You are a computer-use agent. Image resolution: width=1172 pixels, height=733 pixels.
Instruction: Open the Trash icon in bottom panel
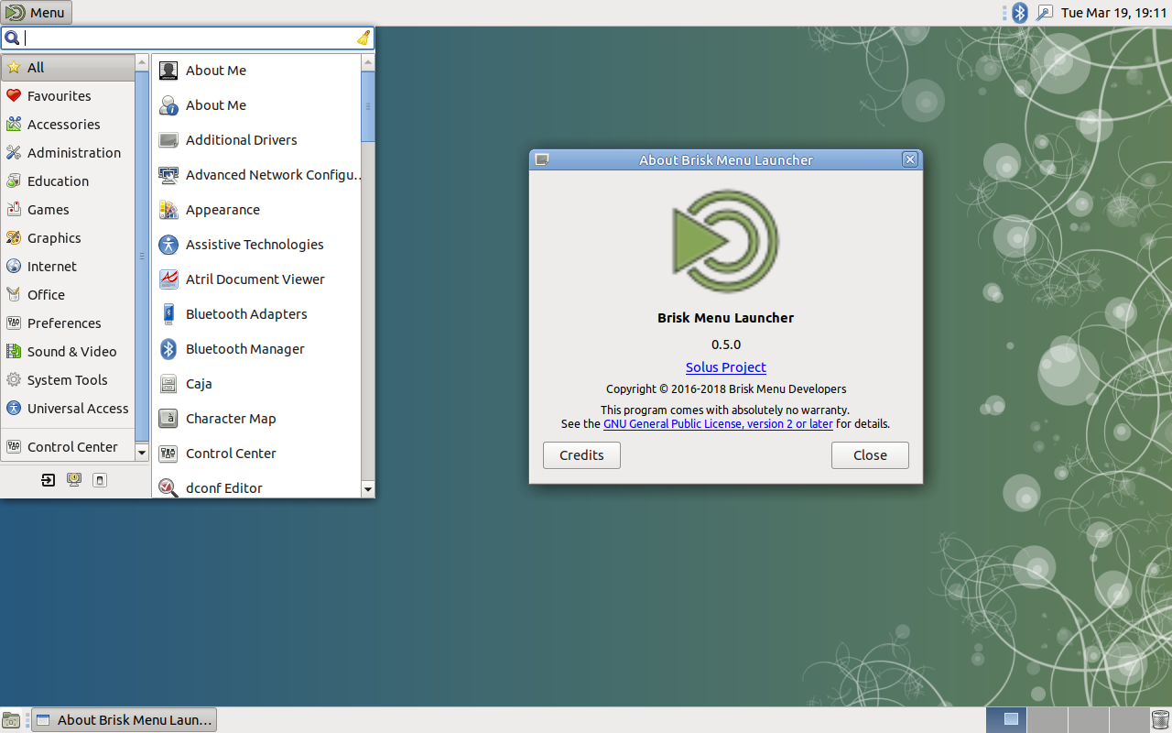click(x=1161, y=720)
